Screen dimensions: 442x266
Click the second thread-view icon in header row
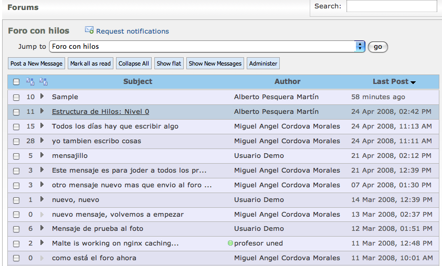coord(43,82)
